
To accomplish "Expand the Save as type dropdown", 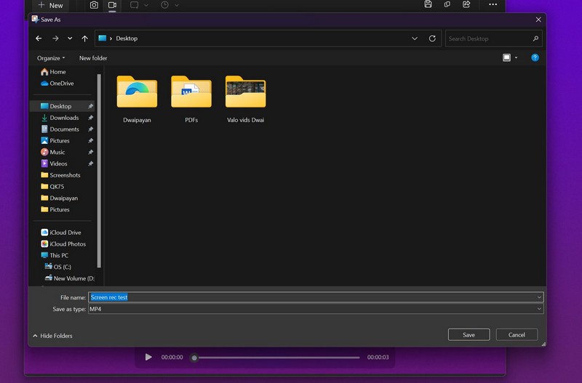I will pos(539,309).
